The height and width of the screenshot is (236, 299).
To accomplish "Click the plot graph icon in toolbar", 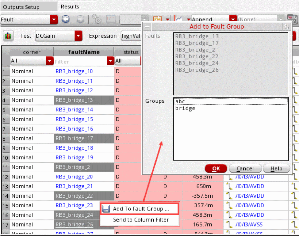I will 179,19.
